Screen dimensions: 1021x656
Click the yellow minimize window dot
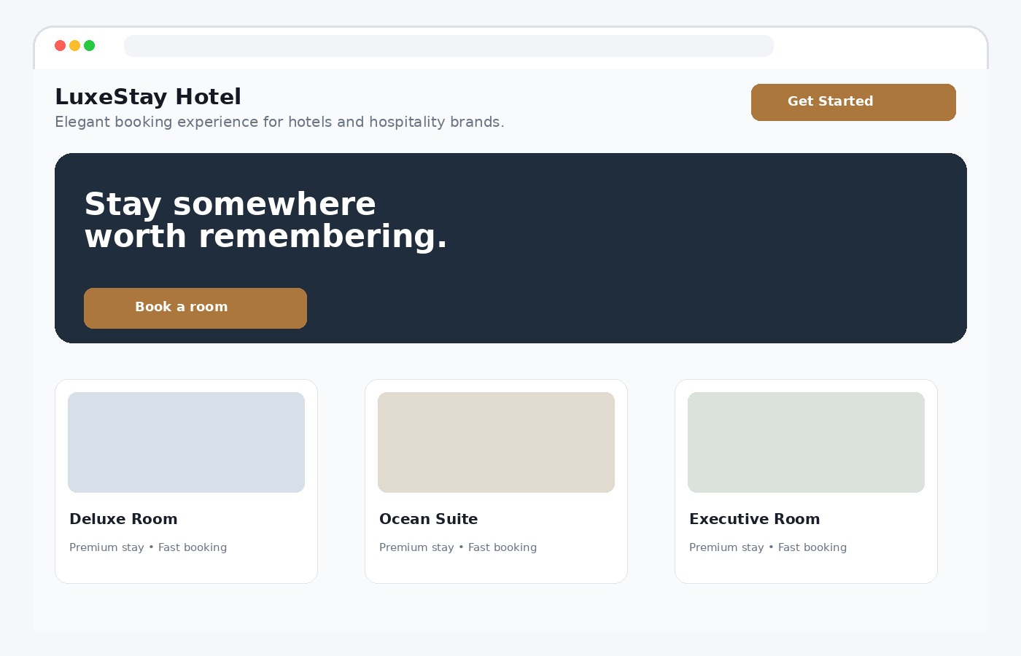pyautogui.click(x=75, y=46)
